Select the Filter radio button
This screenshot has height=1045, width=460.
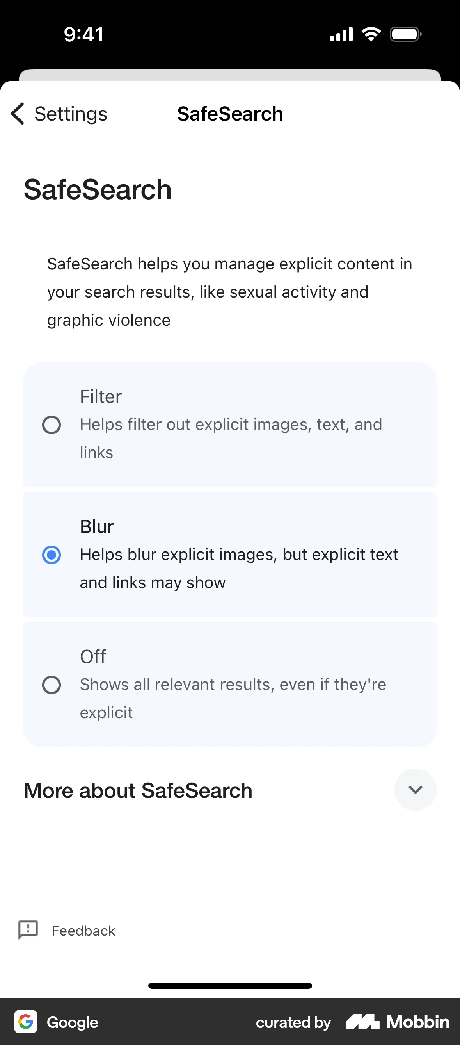click(52, 425)
